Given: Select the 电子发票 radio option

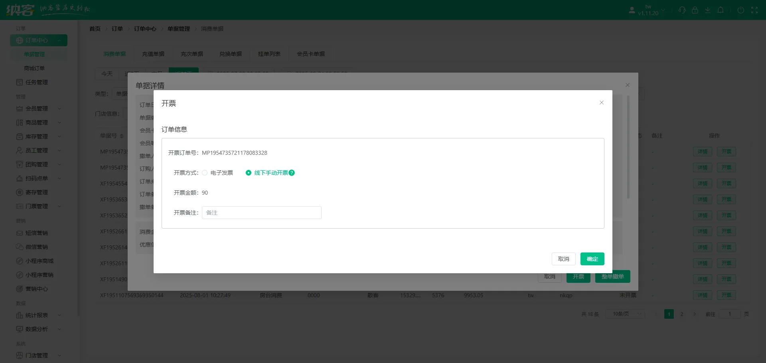Looking at the screenshot, I should pos(205,173).
